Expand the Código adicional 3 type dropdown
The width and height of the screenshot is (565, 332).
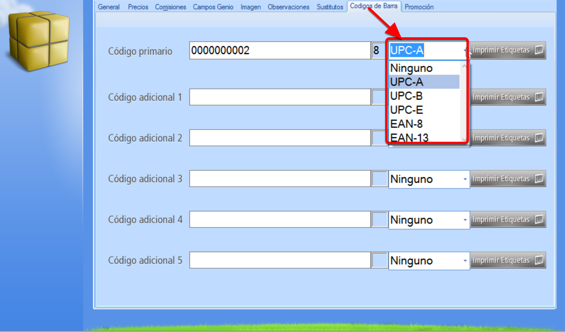pos(465,179)
